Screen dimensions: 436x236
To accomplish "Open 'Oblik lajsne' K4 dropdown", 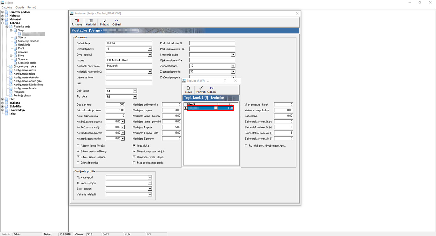I will point(135,91).
